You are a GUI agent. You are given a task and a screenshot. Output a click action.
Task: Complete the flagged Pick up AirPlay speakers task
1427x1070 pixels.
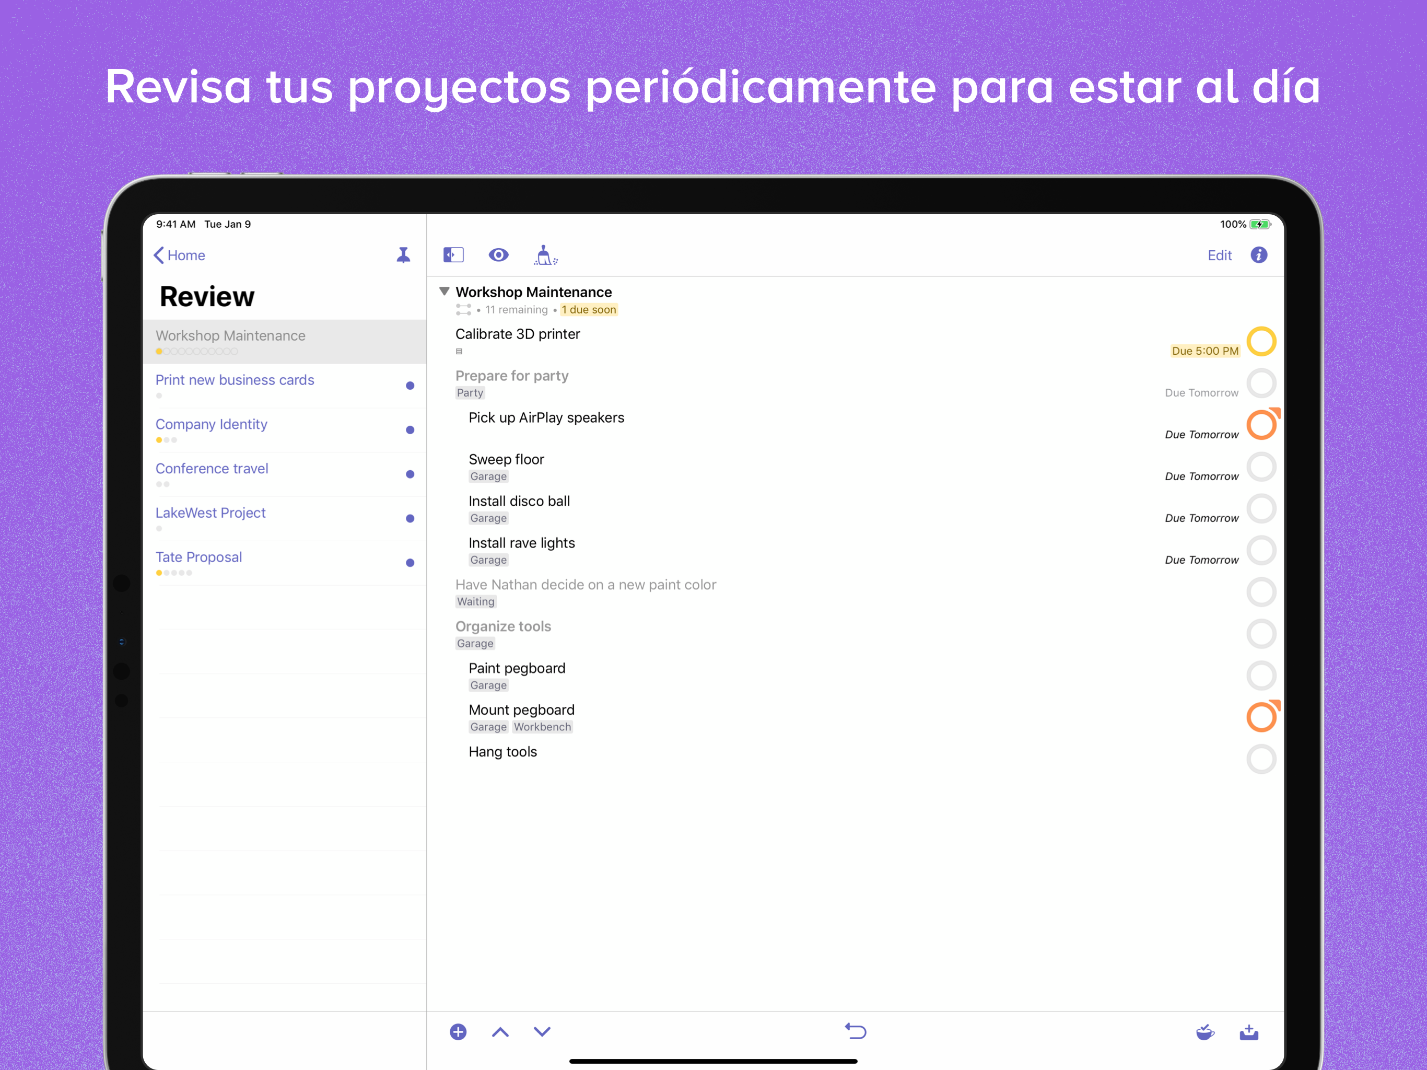coord(1261,425)
